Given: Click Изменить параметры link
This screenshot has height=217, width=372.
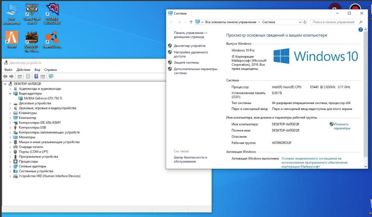Looking at the screenshot, I should click(342, 126).
